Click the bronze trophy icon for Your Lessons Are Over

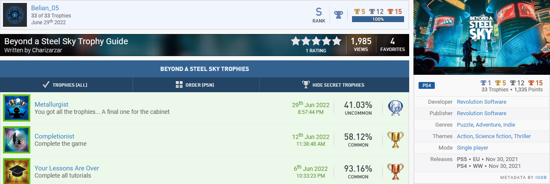point(395,172)
